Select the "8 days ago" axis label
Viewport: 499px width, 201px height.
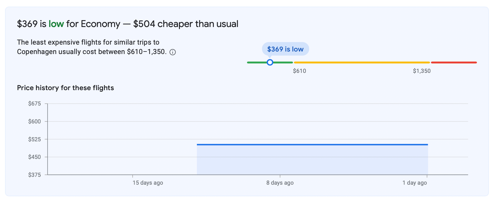tap(280, 183)
